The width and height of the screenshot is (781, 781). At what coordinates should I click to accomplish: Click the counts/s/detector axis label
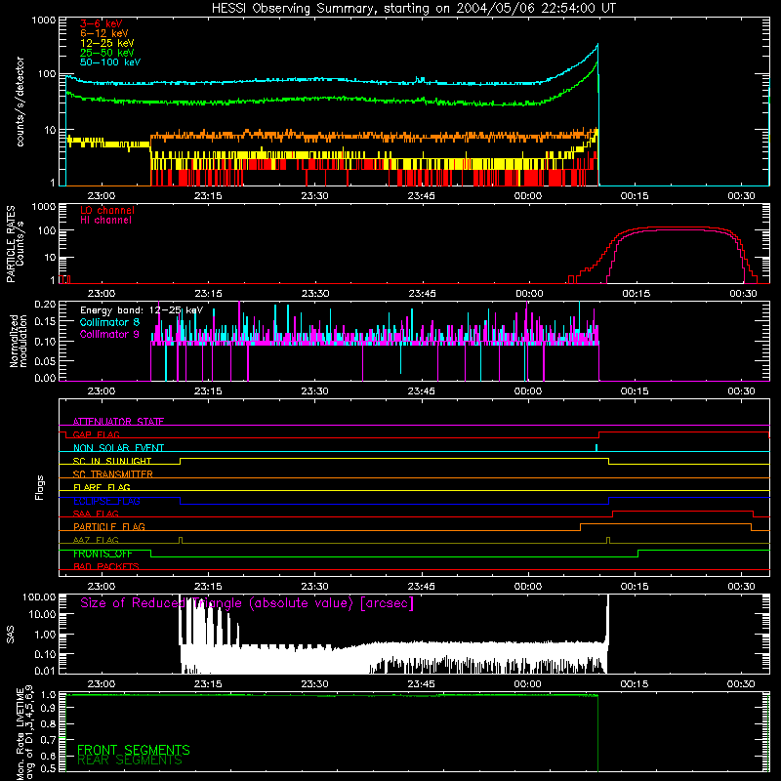(20, 102)
